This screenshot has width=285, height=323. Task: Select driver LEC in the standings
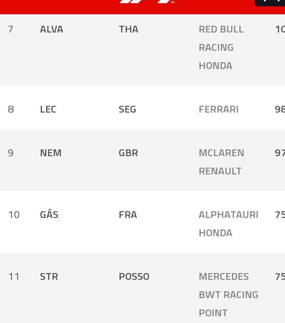point(48,109)
